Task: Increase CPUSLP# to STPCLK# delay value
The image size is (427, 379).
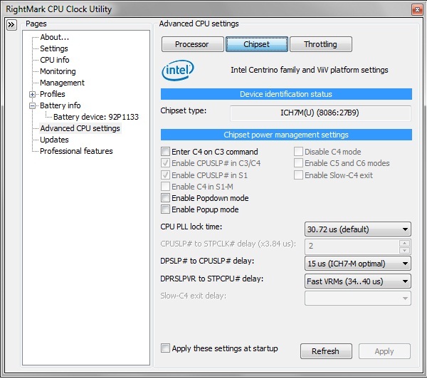Action: [x=404, y=243]
